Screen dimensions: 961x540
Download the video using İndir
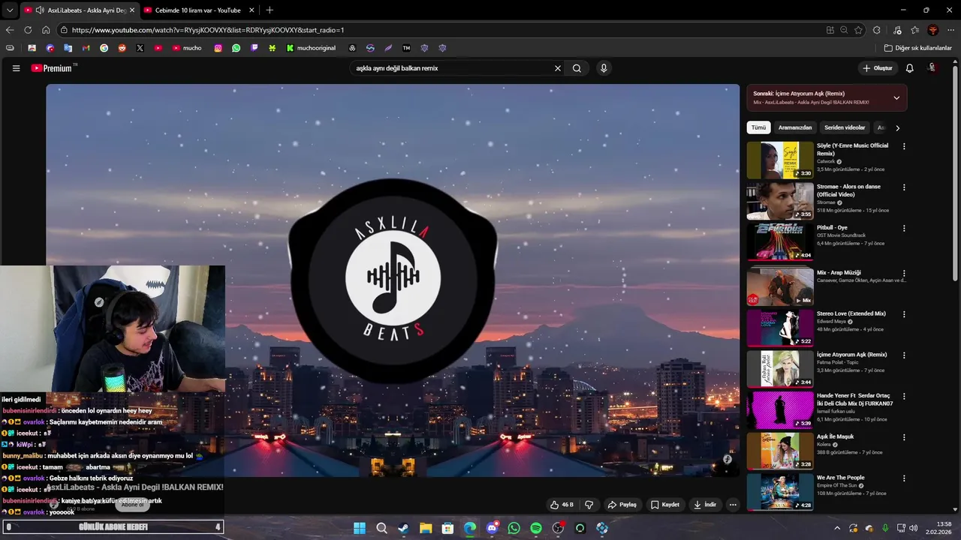[x=705, y=505]
